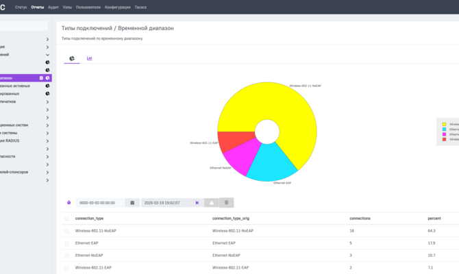Click pie icon next to 'ванные активные'

(47, 86)
